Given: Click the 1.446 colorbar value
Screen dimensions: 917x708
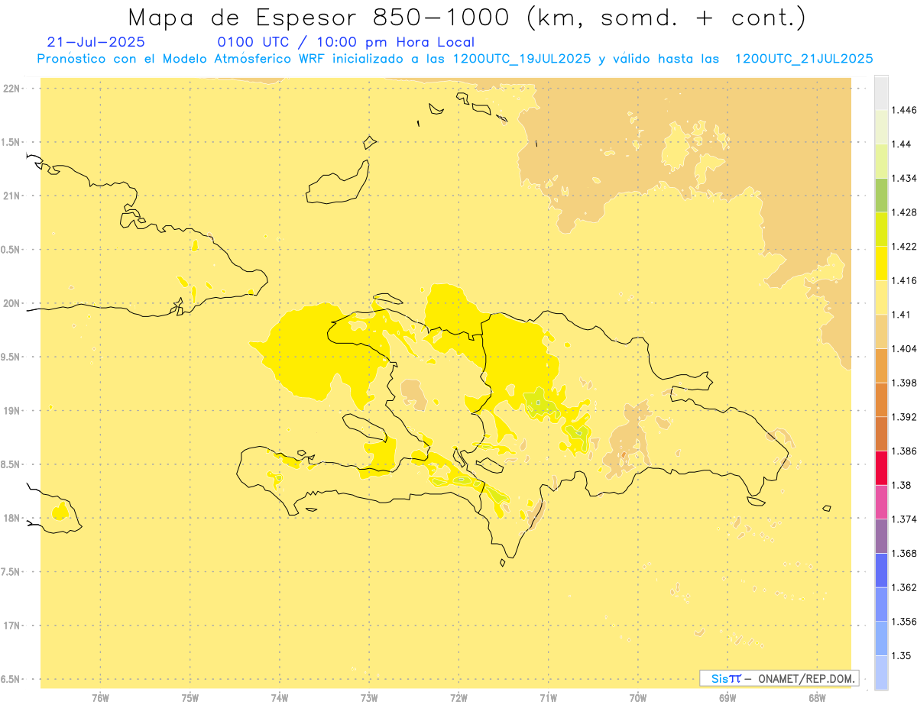Looking at the screenshot, I should 904,110.
